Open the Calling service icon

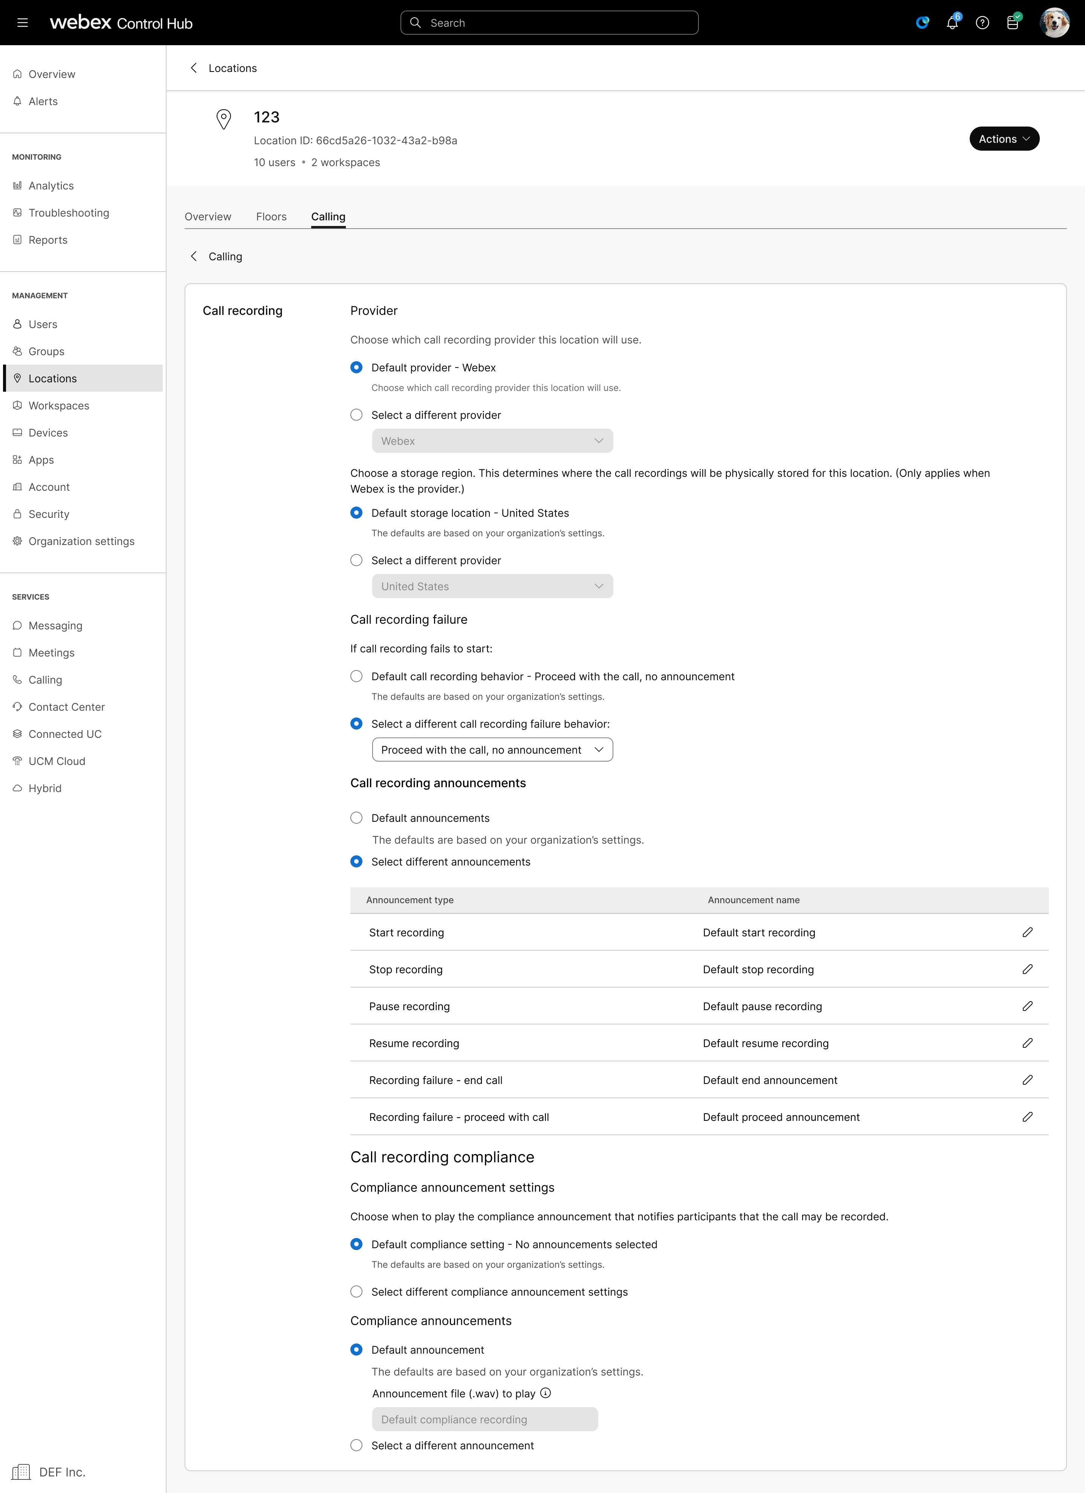pos(18,679)
